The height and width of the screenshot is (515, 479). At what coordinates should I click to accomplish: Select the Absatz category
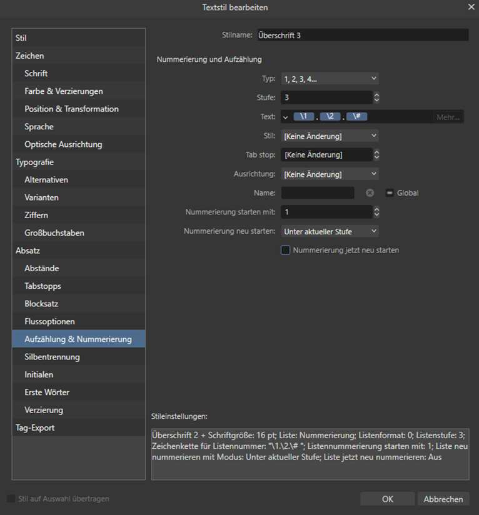(x=79, y=251)
